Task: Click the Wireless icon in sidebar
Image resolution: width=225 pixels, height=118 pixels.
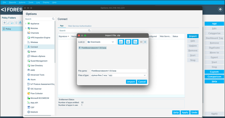Action: (29, 42)
